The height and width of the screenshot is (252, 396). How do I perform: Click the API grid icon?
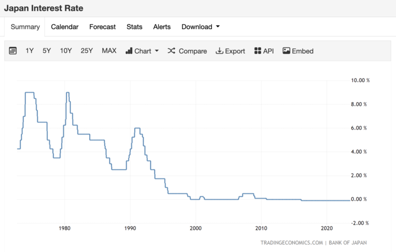click(x=257, y=51)
